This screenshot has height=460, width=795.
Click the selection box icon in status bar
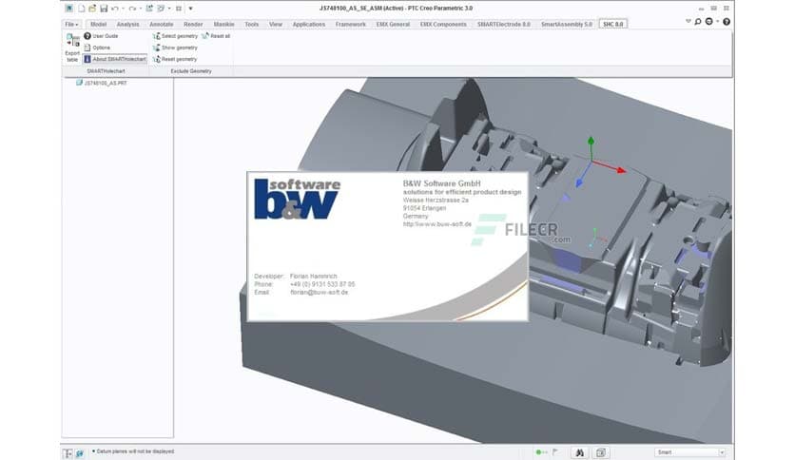(x=601, y=452)
